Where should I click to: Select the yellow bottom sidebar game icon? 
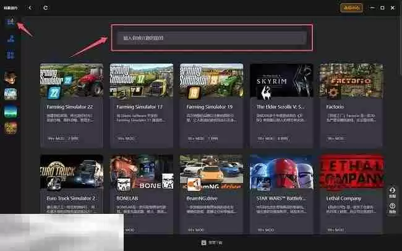tap(10, 127)
